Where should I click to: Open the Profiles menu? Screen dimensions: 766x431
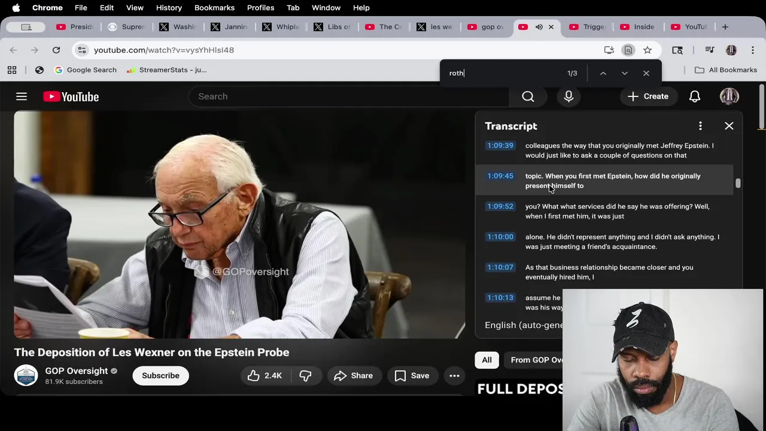coord(260,8)
